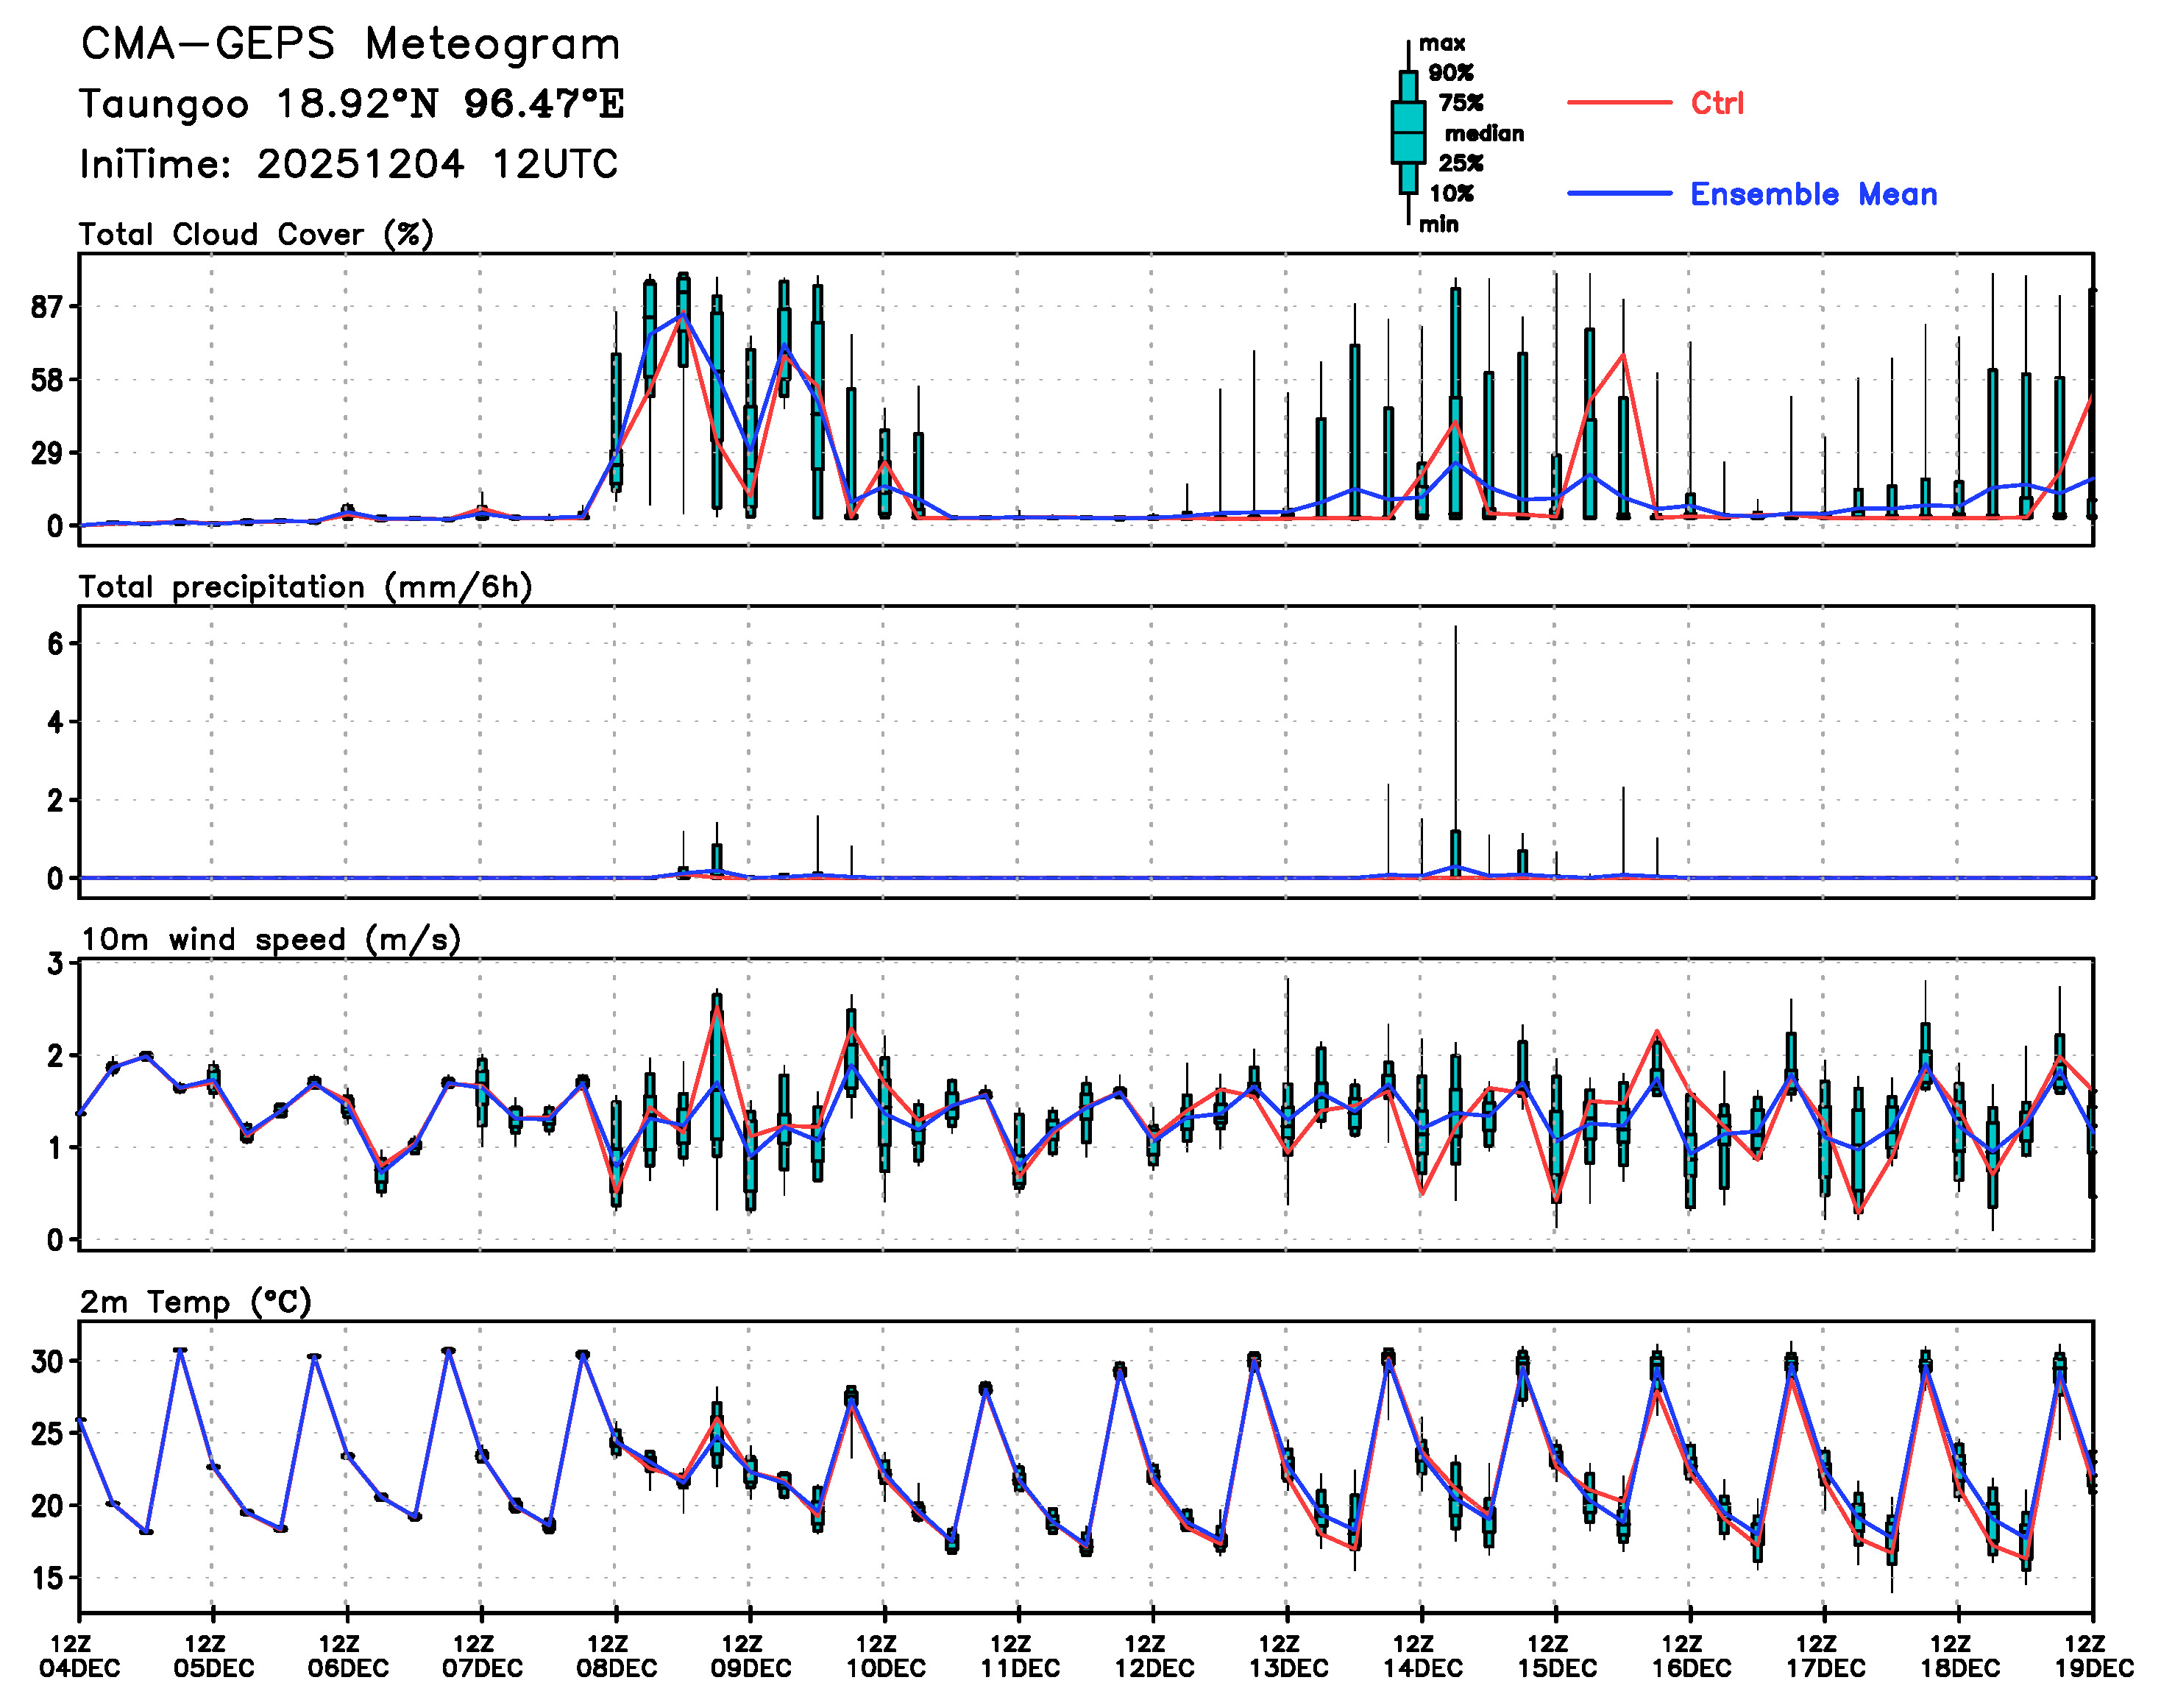Click the median label in legend
2161x1708 pixels.
[1484, 134]
